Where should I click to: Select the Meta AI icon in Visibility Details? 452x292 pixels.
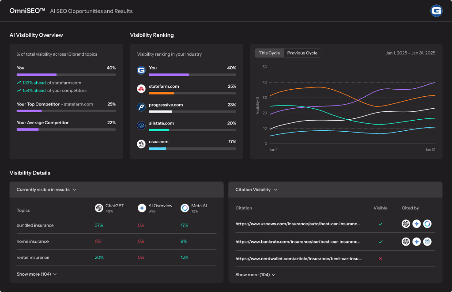tap(185, 208)
